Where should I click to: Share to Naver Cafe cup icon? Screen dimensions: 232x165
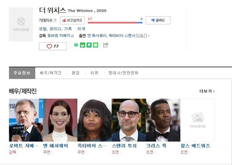coord(83,45)
